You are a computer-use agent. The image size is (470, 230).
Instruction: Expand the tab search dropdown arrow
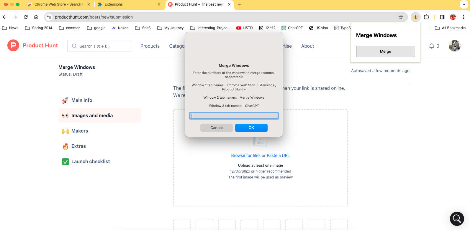[x=464, y=4]
